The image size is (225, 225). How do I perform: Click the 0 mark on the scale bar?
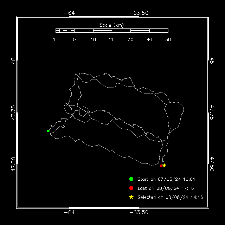(x=74, y=40)
